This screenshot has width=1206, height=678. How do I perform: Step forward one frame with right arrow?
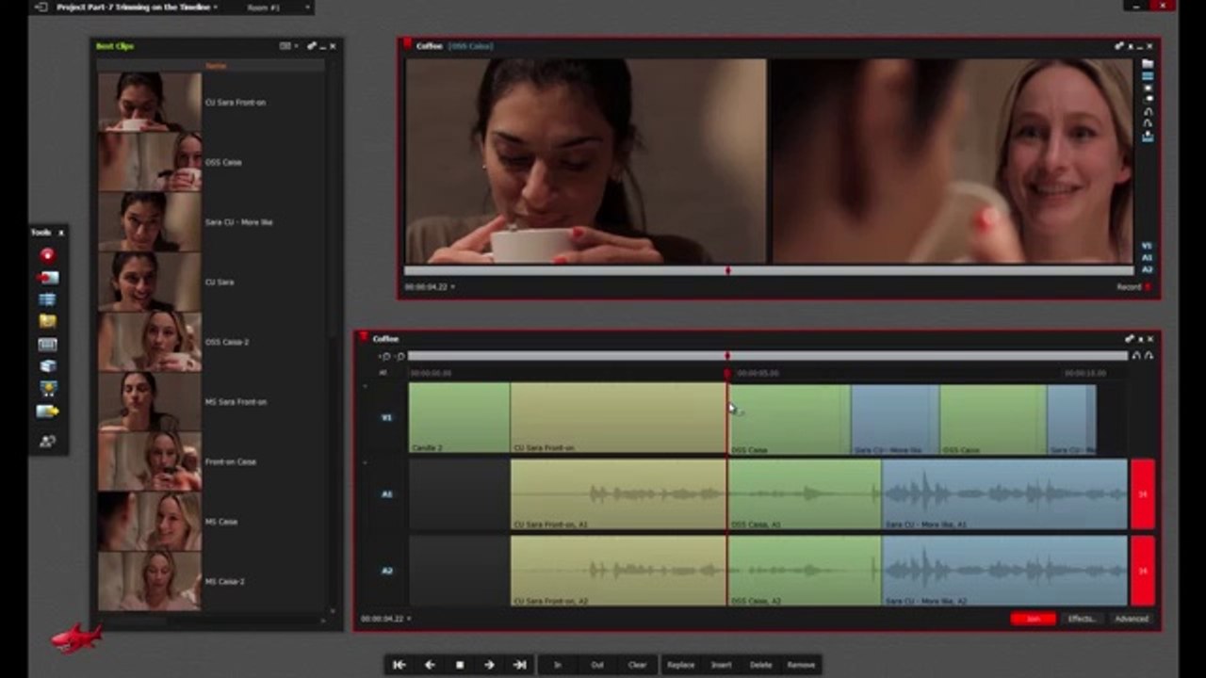click(489, 665)
